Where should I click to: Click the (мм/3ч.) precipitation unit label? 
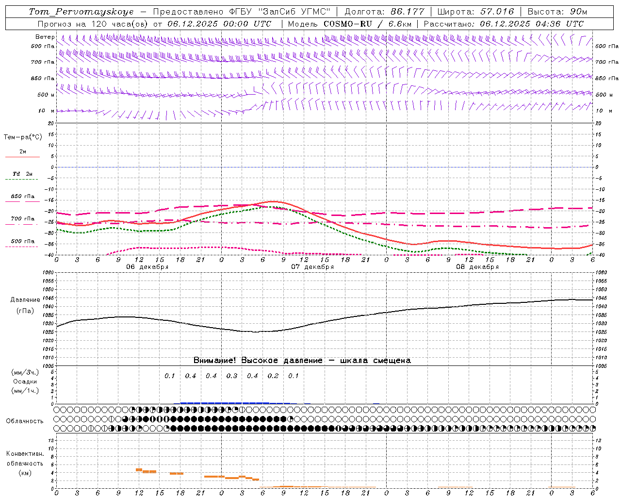pyautogui.click(x=25, y=372)
